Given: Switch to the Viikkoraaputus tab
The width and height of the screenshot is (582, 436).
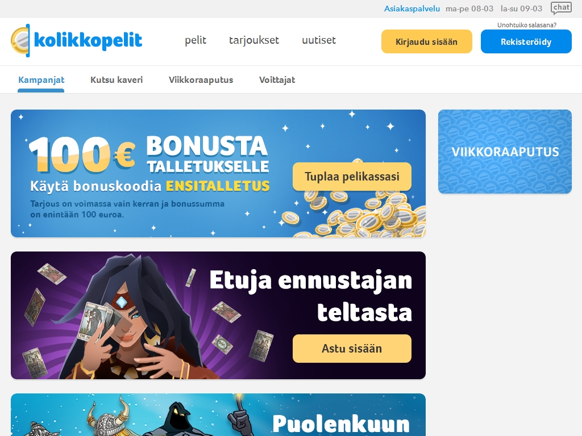Looking at the screenshot, I should point(201,79).
